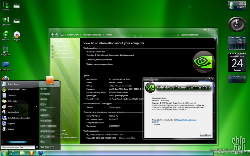Select the ImgBurn desktop shortcut

(17, 36)
